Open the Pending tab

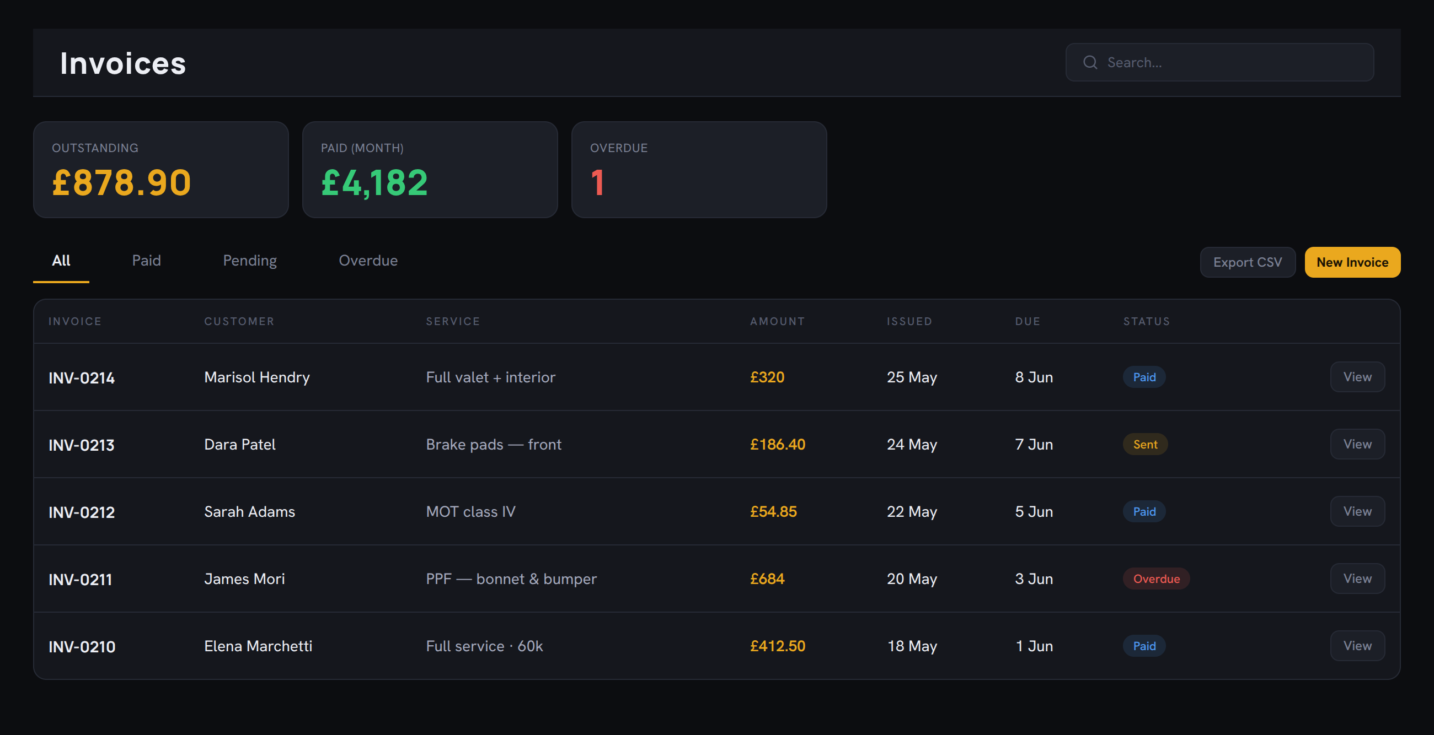click(250, 261)
